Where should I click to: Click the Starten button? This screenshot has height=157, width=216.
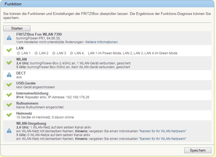point(17,28)
